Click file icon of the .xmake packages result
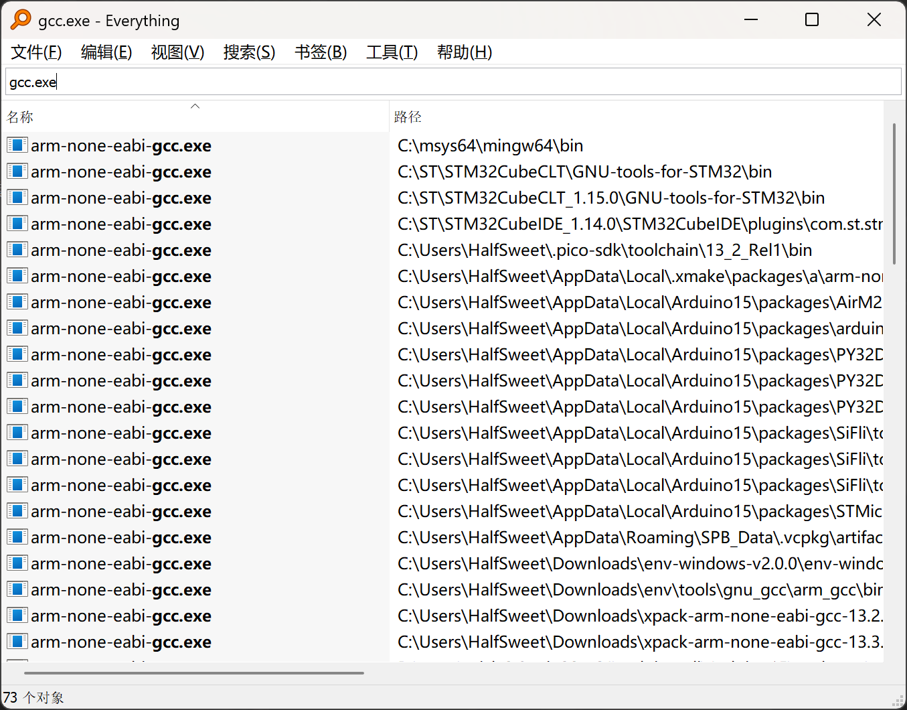The height and width of the screenshot is (710, 907). 17,276
